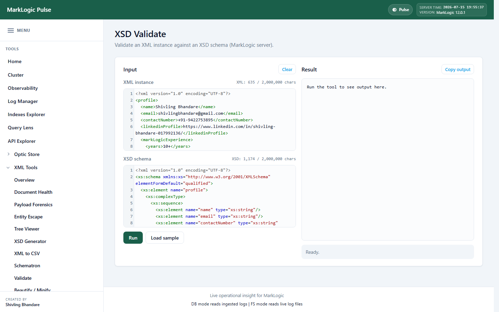The height and width of the screenshot is (312, 499).
Task: Open Validate tool in the sidebar
Action: click(23, 278)
